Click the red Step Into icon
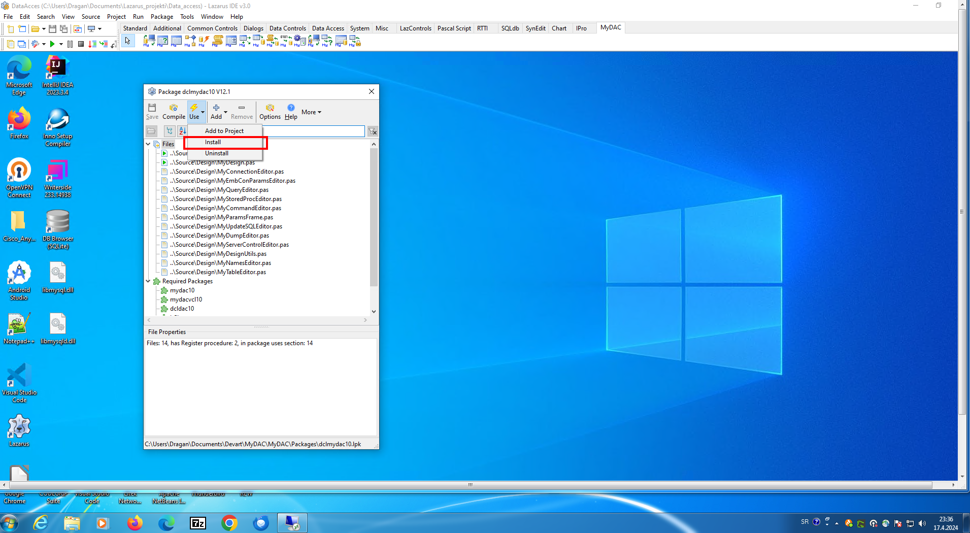This screenshot has height=533, width=970. (x=92, y=44)
